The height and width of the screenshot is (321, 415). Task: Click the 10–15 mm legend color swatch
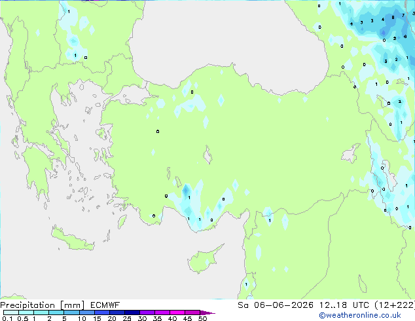[86, 312]
